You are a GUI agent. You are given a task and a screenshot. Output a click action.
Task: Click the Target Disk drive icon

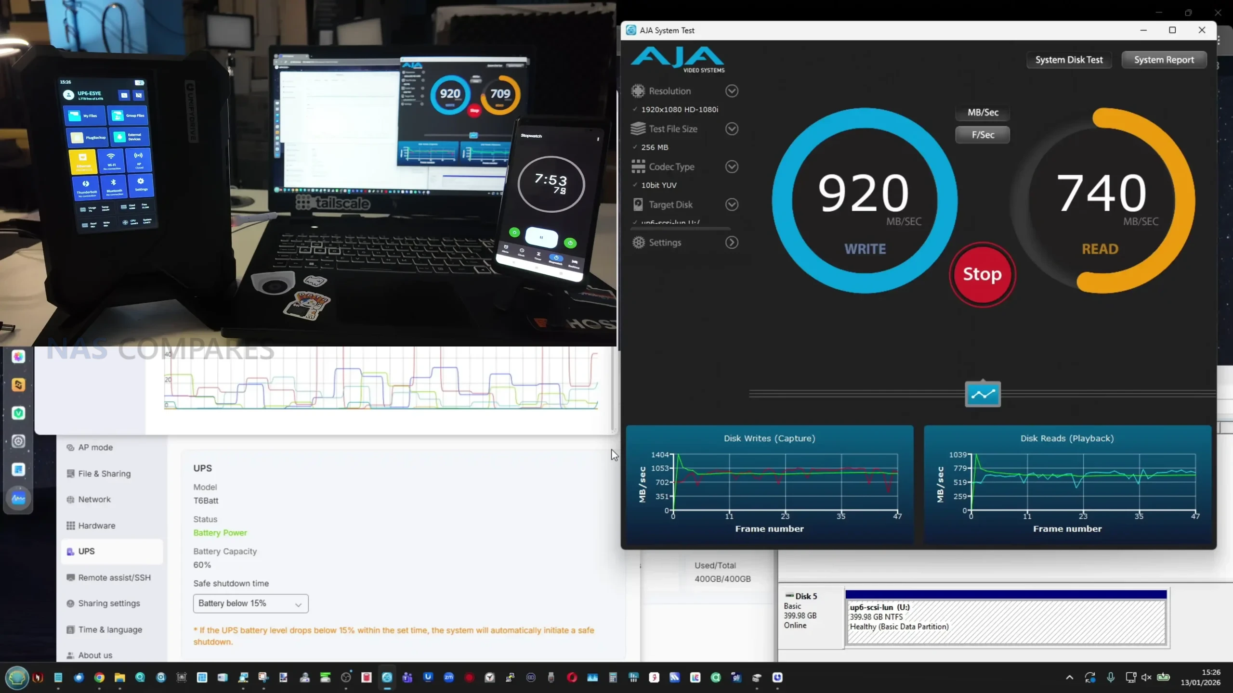tap(638, 205)
